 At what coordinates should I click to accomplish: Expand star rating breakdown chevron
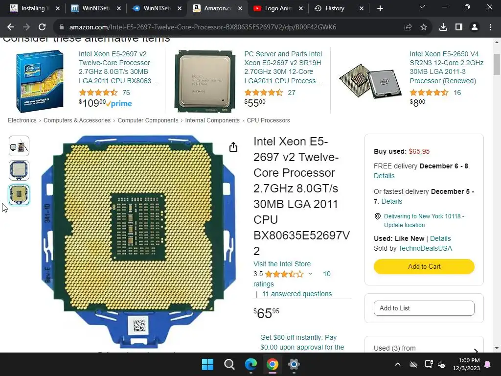point(310,274)
